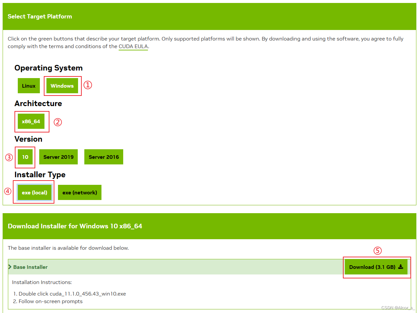Click the Base Installer label
Image resolution: width=420 pixels, height=313 pixels.
click(30, 267)
